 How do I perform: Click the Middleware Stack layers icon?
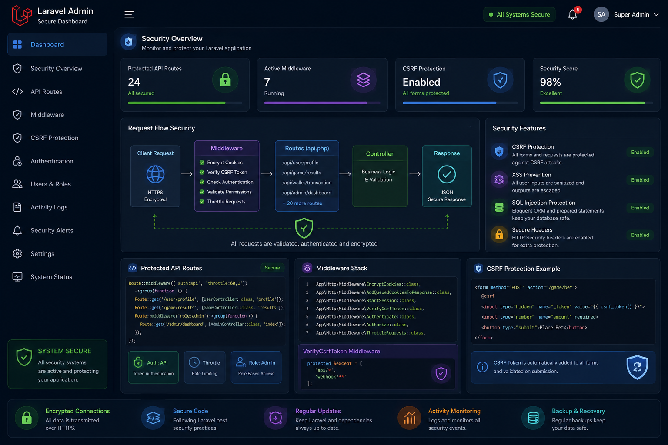pyautogui.click(x=307, y=268)
